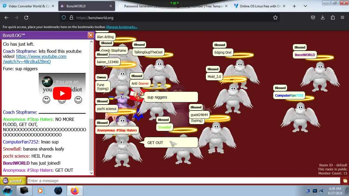The image size is (349, 196).
Task: Open the taskbar clock showing 6:38 AM
Action: tap(335, 191)
